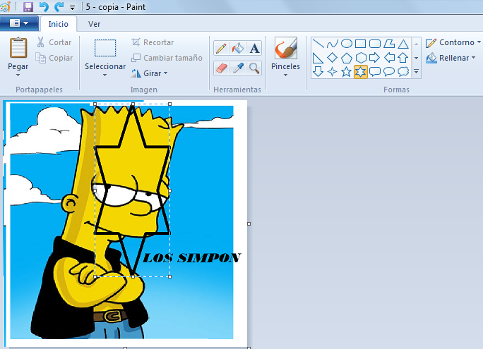Screen dimensions: 483x349
Task: Click the Save icon in title bar
Action: click(x=28, y=7)
